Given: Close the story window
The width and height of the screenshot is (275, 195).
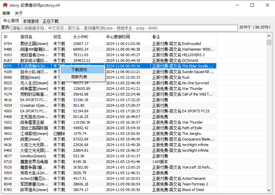Looking at the screenshot, I should click(x=267, y=5).
